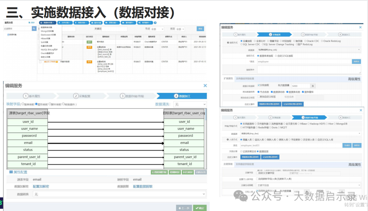Click the 配置加解密 link
This screenshot has width=368, height=211.
[x=41, y=186]
